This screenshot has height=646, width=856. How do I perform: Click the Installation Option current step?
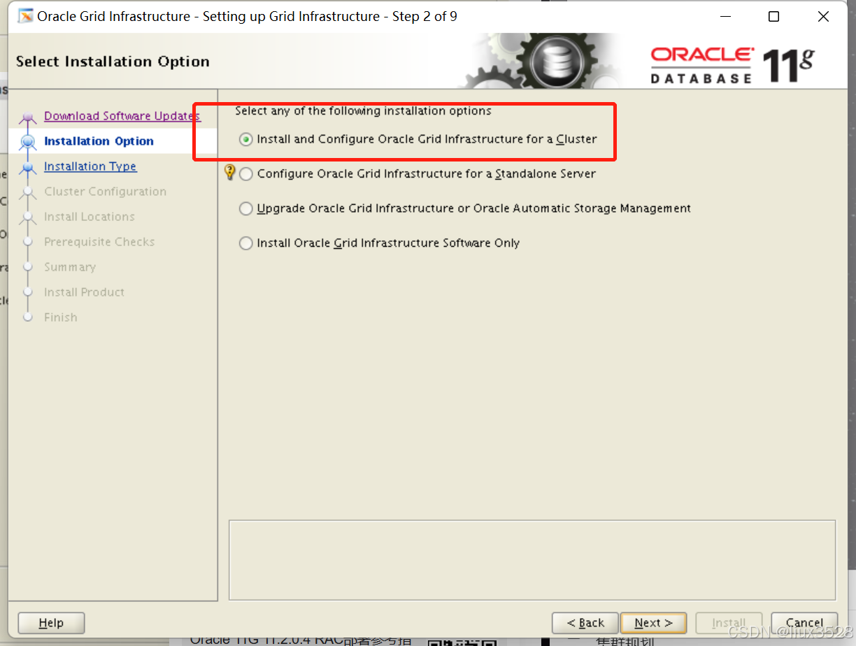[99, 141]
